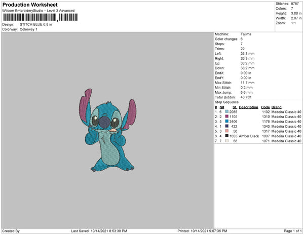Click the Machine value 'Tajima'

(246, 34)
